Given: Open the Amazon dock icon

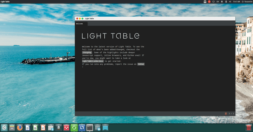Looking at the screenshot, I should [59, 128].
